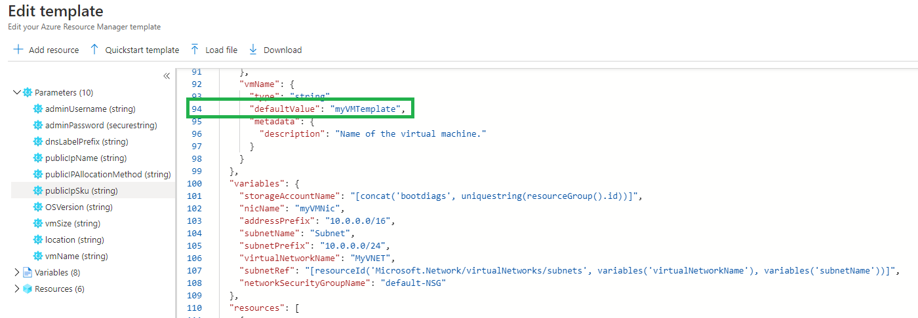
Task: Click the Add resource plus icon
Action: 18,50
